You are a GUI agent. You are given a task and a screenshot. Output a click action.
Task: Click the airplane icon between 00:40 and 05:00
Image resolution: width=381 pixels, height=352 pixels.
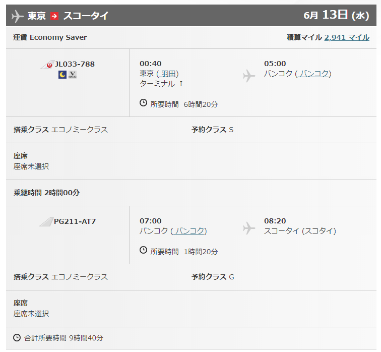[x=249, y=76]
